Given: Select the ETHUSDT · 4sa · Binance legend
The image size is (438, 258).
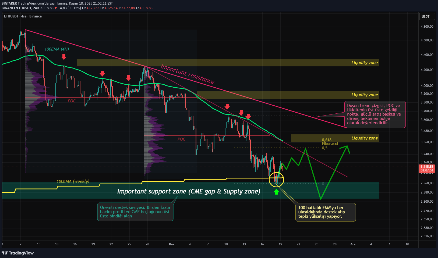Looking at the screenshot, I should click(23, 16).
